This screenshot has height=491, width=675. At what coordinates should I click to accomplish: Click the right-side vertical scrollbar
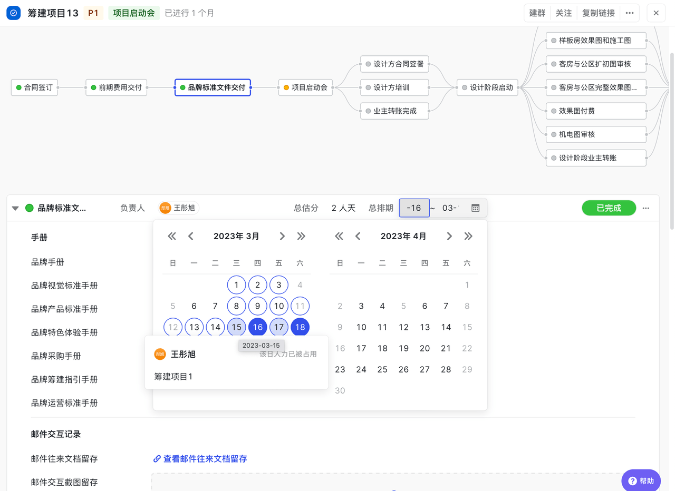(671, 141)
